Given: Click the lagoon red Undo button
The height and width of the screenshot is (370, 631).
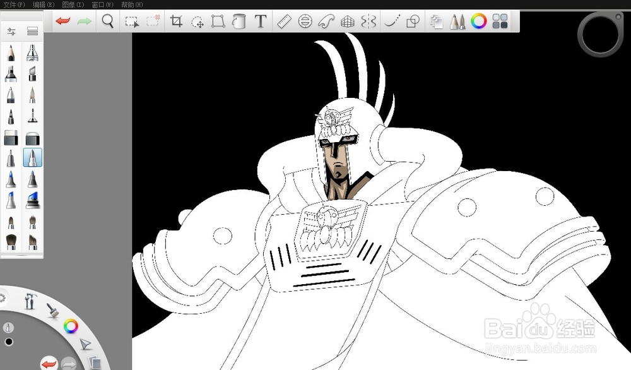Looking at the screenshot, I should click(x=49, y=364).
